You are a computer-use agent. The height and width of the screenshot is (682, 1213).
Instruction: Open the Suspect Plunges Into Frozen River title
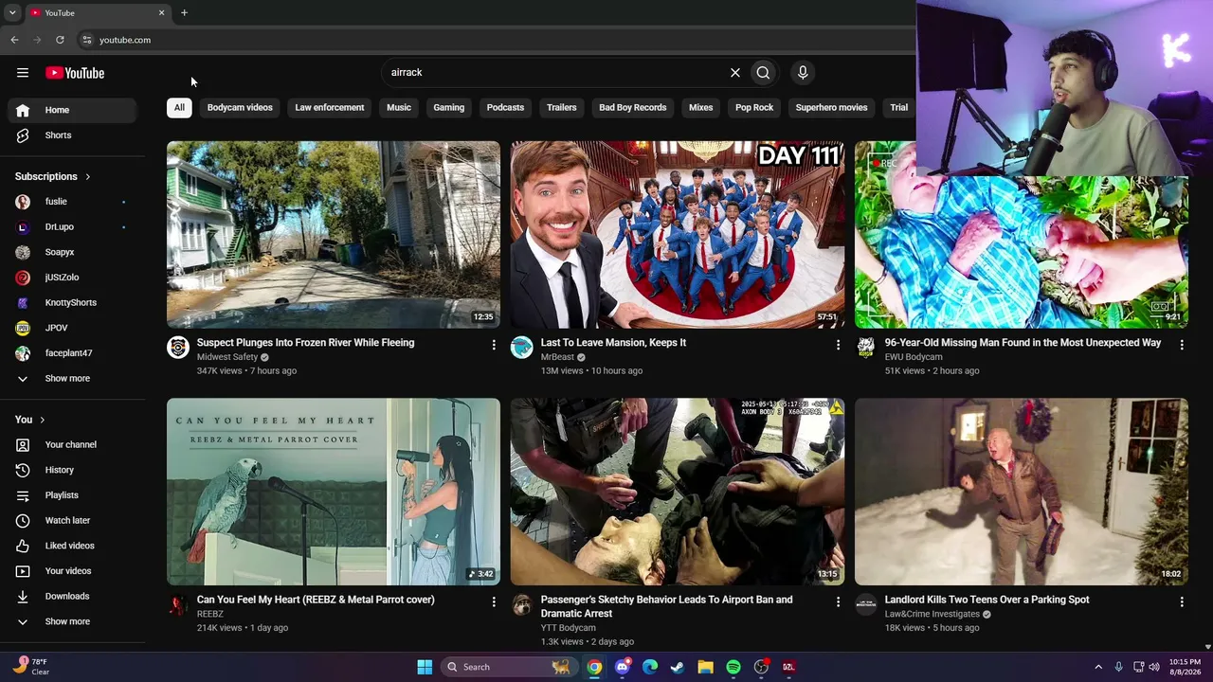(306, 343)
